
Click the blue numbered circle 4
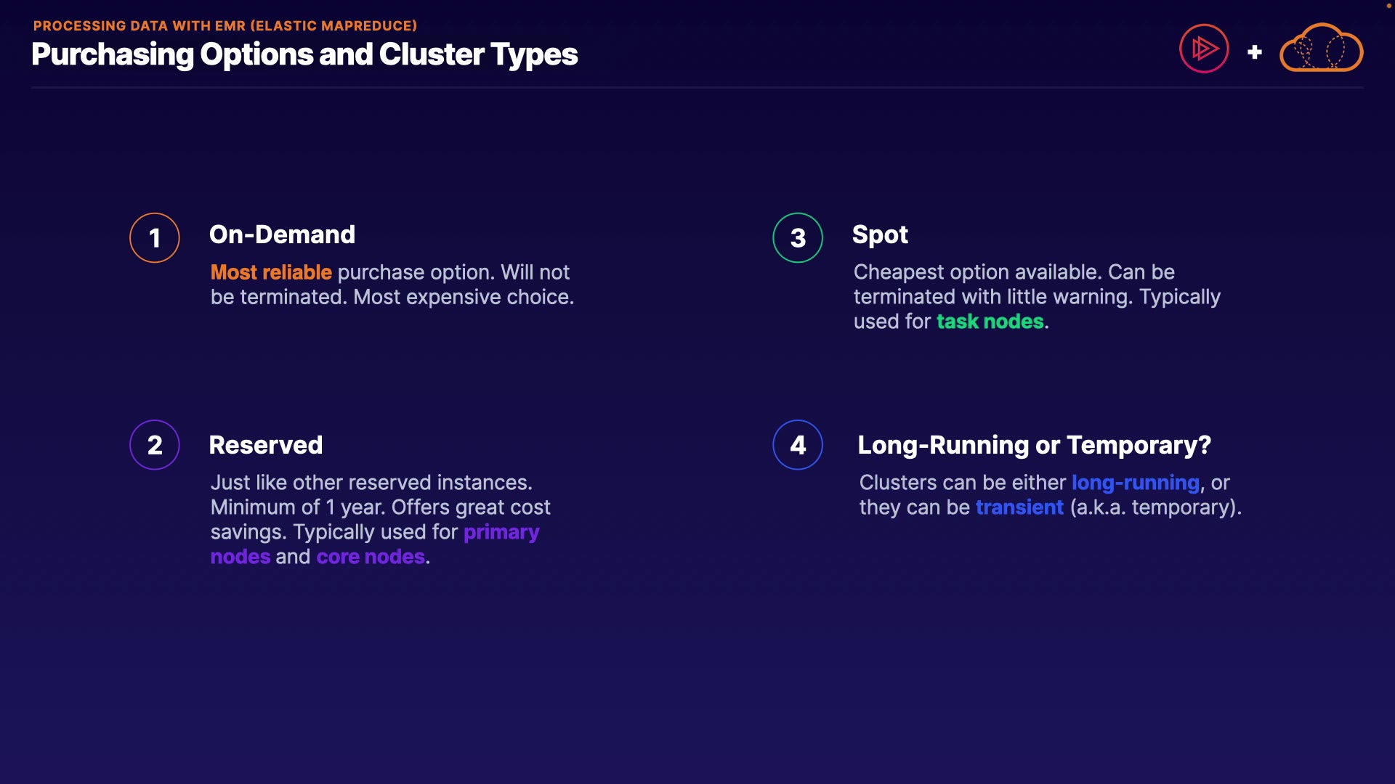click(x=798, y=445)
